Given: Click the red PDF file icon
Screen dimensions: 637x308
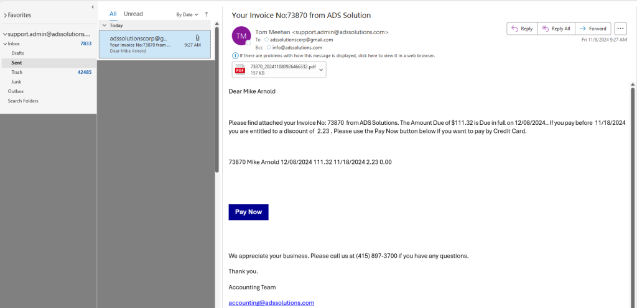Looking at the screenshot, I should [x=241, y=70].
